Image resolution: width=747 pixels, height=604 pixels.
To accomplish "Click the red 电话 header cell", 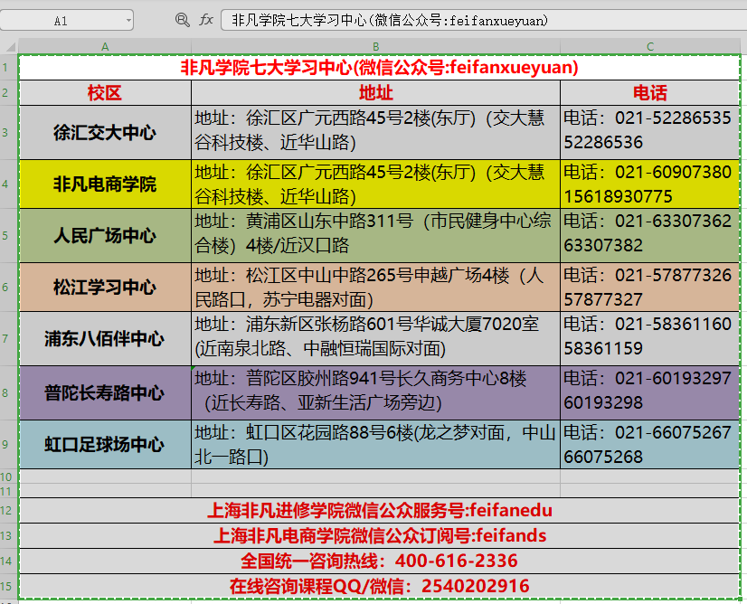I will click(650, 93).
